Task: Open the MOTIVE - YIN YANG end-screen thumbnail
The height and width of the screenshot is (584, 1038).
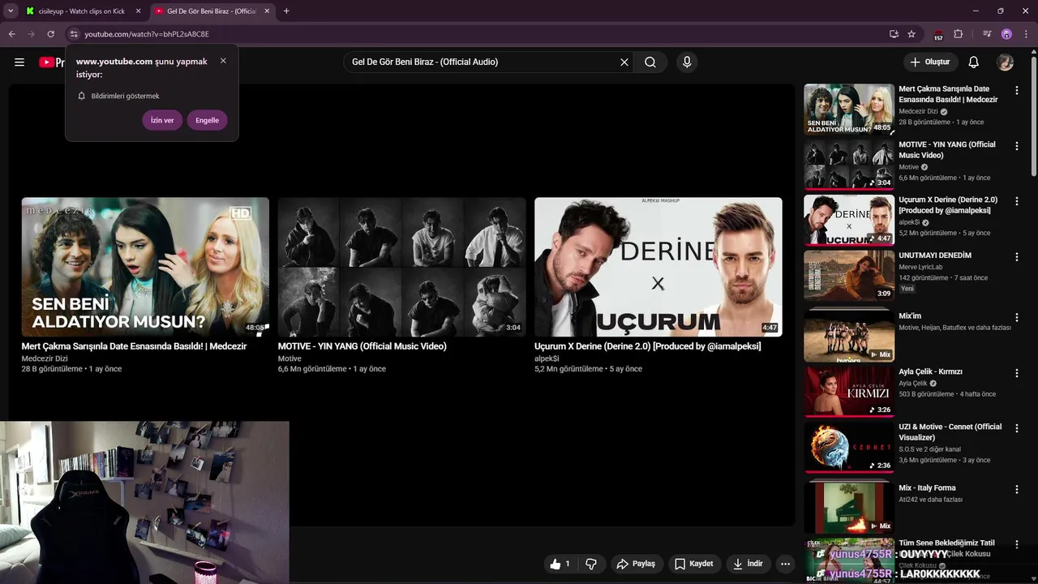Action: [401, 267]
